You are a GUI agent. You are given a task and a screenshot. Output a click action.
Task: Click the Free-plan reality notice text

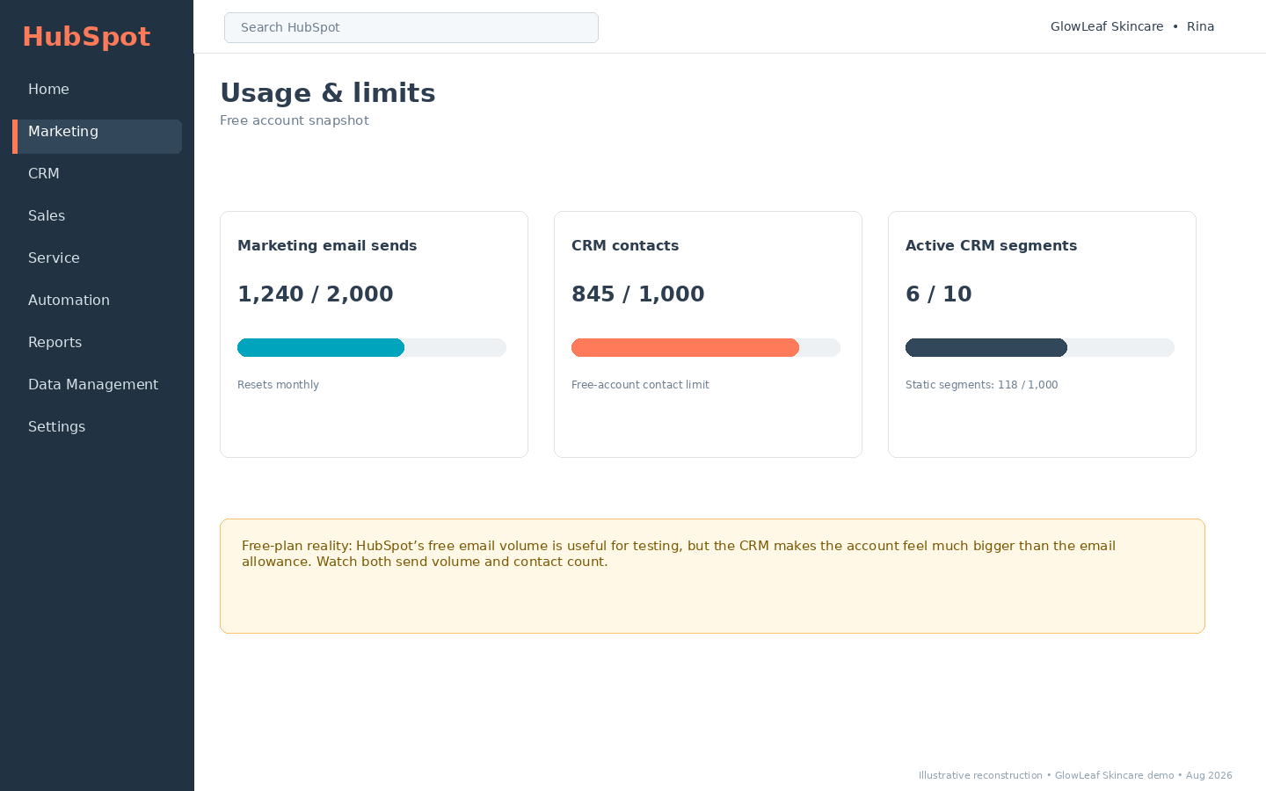point(679,554)
